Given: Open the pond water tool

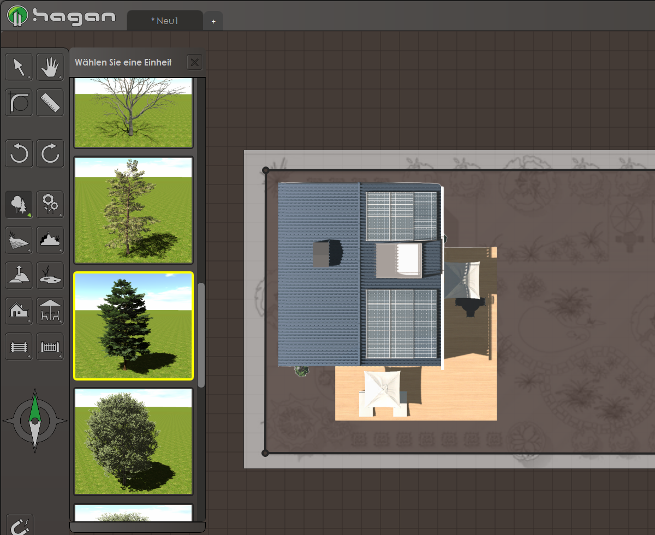Looking at the screenshot, I should click(x=50, y=275).
